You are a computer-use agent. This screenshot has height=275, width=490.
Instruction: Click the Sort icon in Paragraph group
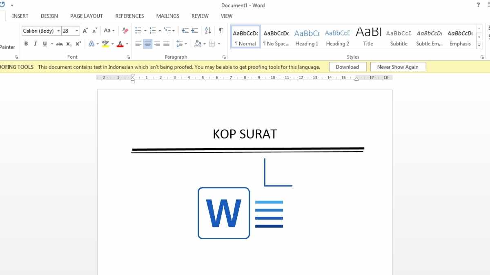click(207, 30)
